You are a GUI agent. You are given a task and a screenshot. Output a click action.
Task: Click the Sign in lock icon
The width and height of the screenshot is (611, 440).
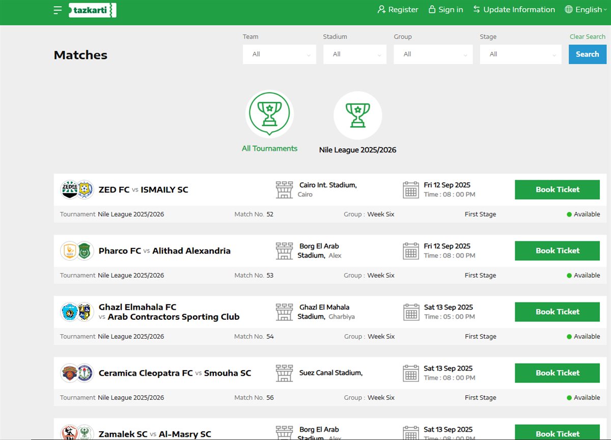432,10
